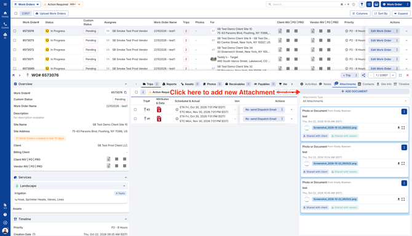Screen dimensions: 412x236
Task: Click vendor invoice document icon for row 6573073
Action: 312,40
